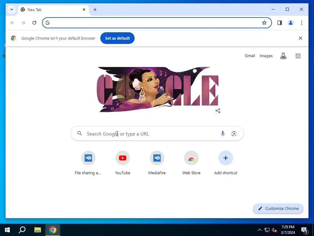Open a new tab with plus button
Image resolution: width=314 pixels, height=236 pixels.
point(95,10)
